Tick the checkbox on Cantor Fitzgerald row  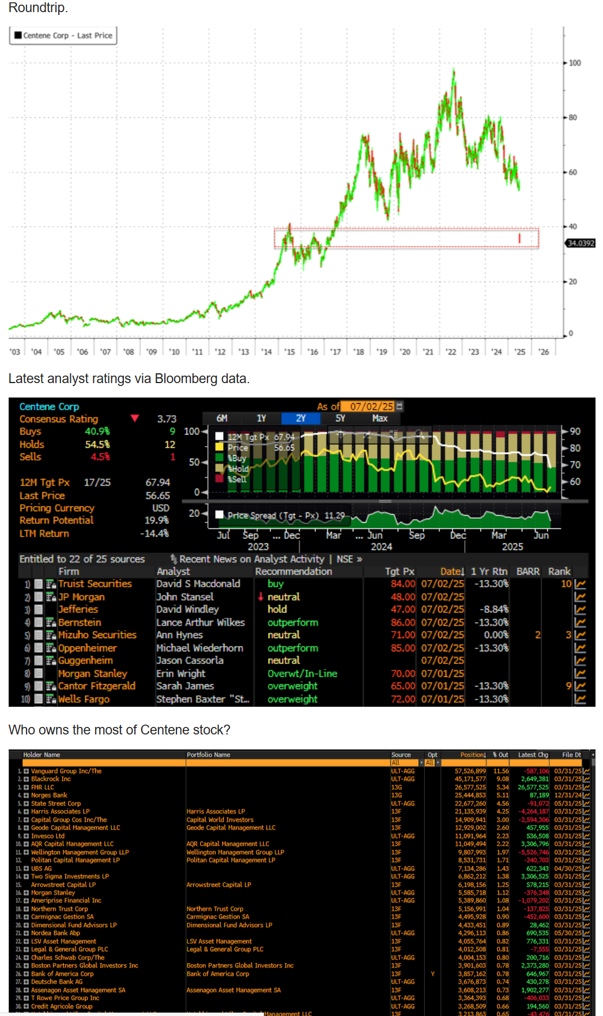point(39,686)
